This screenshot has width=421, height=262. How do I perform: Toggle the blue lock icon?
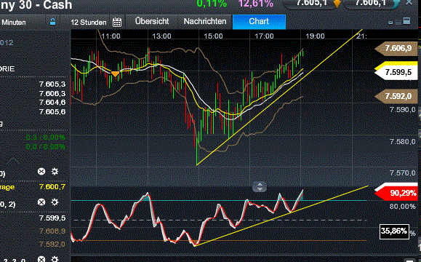tap(52, 22)
